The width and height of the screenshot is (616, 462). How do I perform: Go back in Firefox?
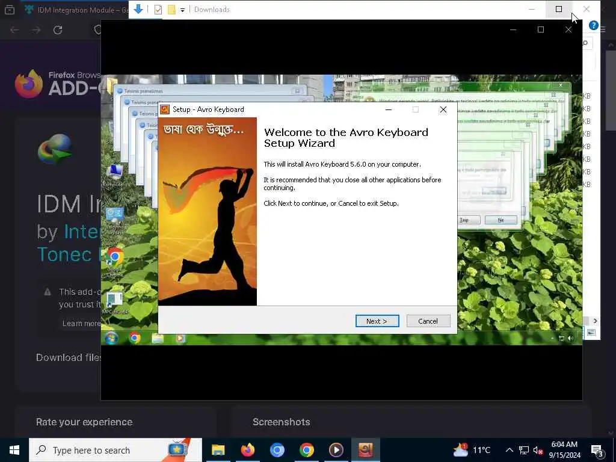[x=14, y=30]
